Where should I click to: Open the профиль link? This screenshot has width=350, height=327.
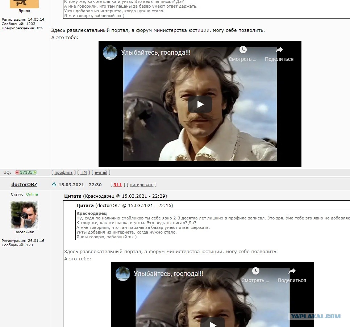(x=63, y=172)
